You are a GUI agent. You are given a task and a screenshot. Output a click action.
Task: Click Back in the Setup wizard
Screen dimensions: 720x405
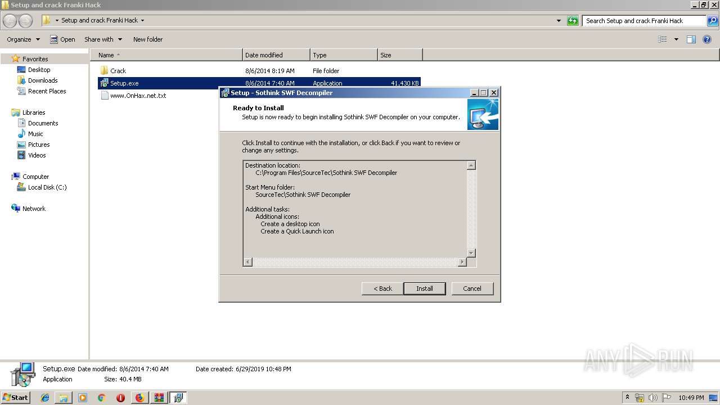pyautogui.click(x=382, y=289)
